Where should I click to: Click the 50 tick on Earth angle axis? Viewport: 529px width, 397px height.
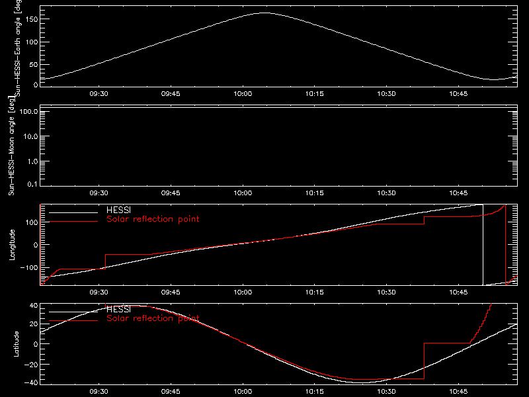pos(34,64)
